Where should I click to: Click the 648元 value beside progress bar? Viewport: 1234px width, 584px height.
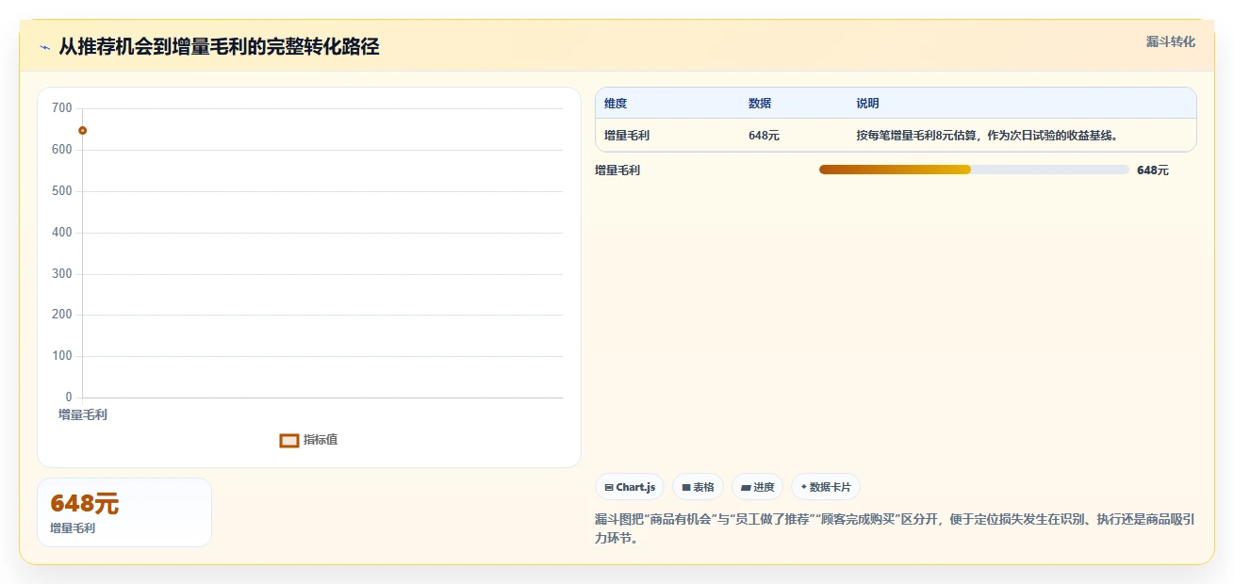tap(1152, 170)
